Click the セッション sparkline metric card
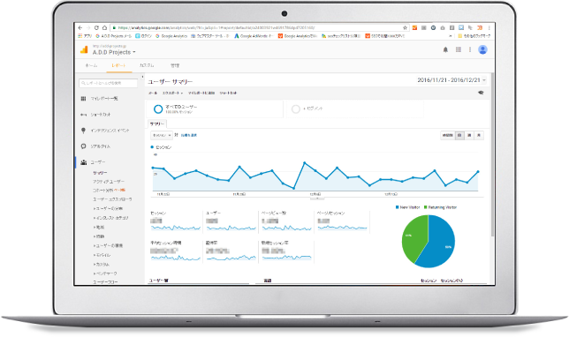The width and height of the screenshot is (569, 337). [176, 221]
